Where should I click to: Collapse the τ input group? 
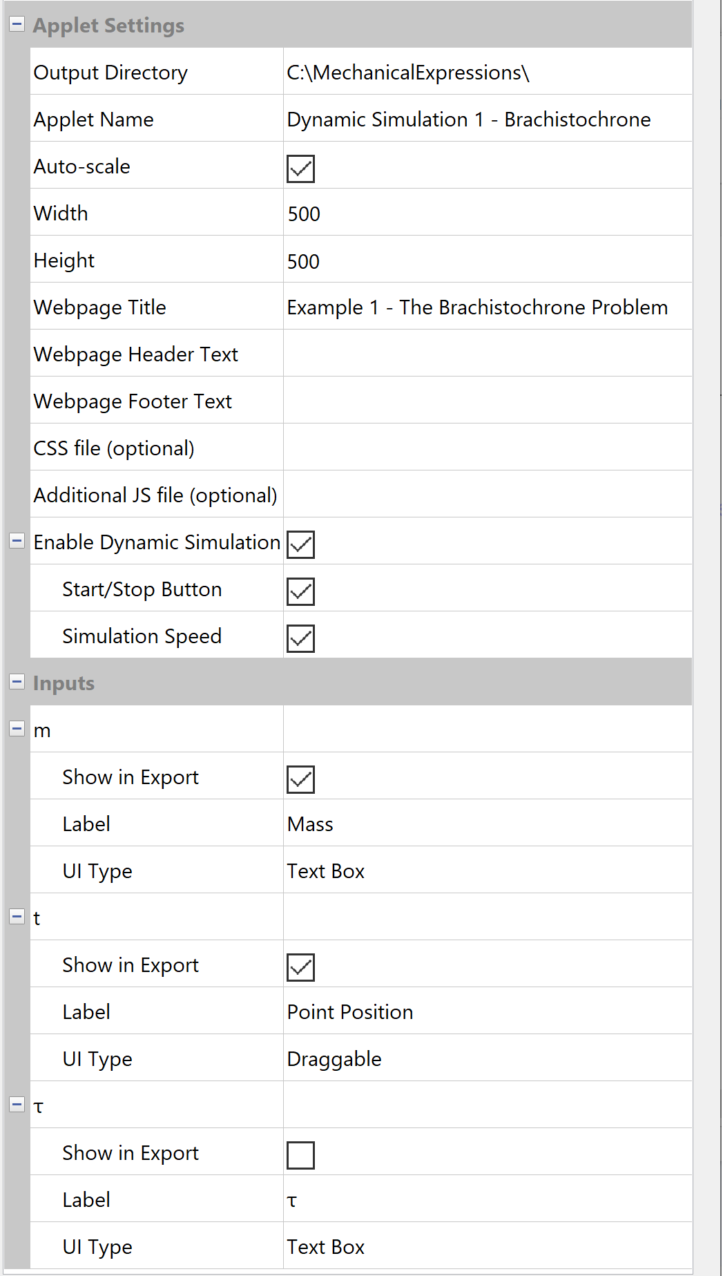click(17, 1105)
